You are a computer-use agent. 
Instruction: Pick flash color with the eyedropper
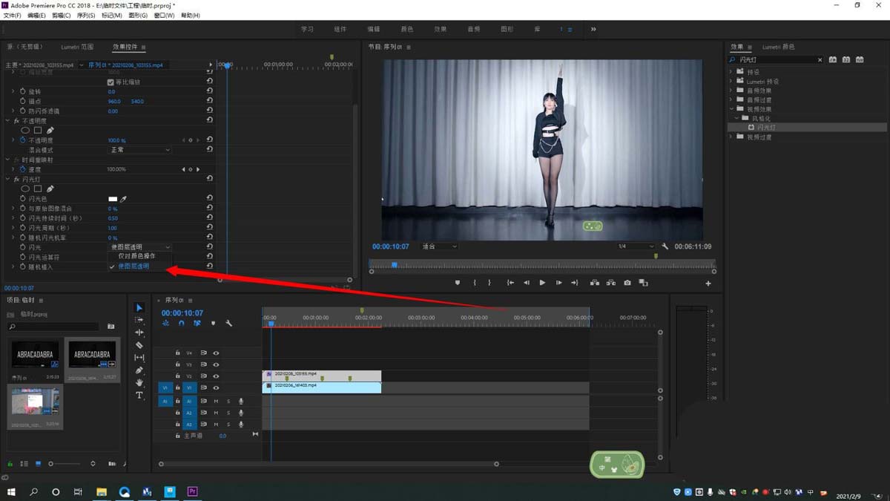124,199
